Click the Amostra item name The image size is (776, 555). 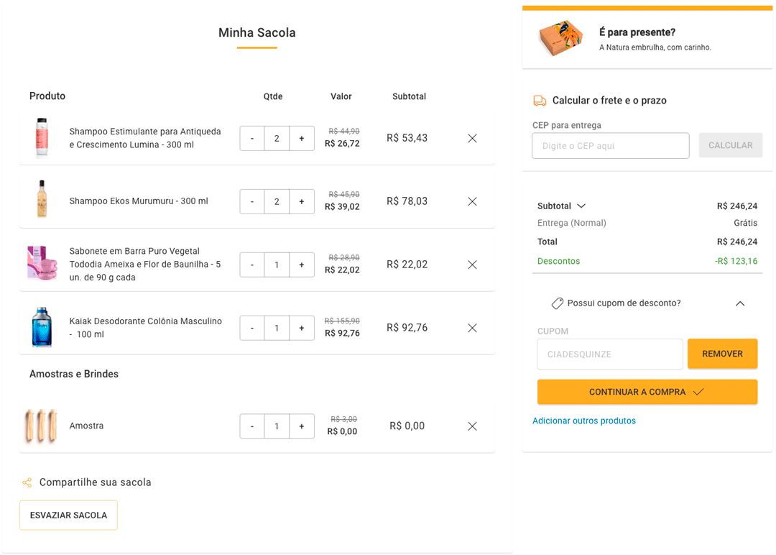click(86, 426)
